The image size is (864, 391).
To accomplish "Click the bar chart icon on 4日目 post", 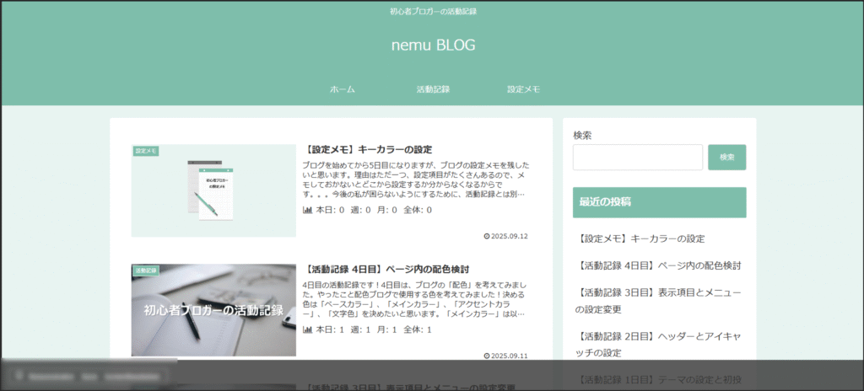I will (x=307, y=329).
